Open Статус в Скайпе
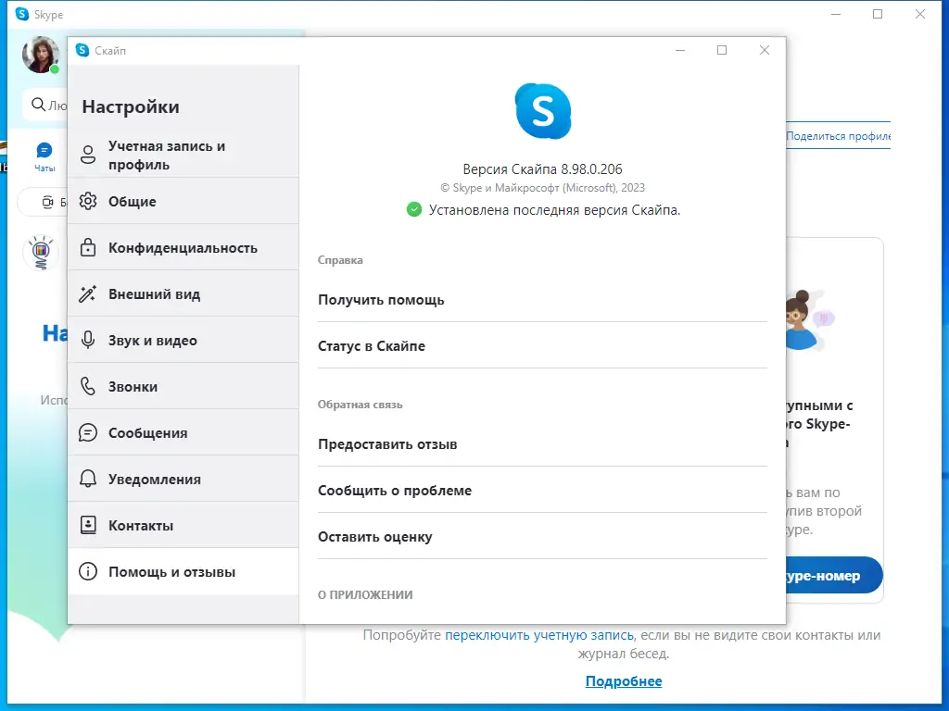The image size is (949, 711). [542, 346]
